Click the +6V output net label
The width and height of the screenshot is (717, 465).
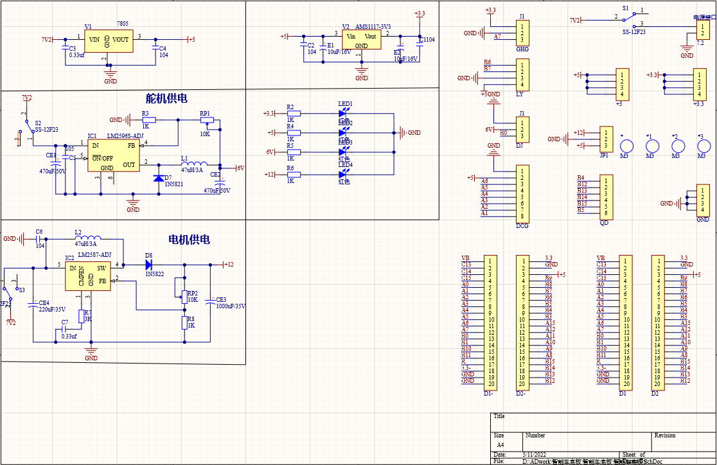click(240, 168)
